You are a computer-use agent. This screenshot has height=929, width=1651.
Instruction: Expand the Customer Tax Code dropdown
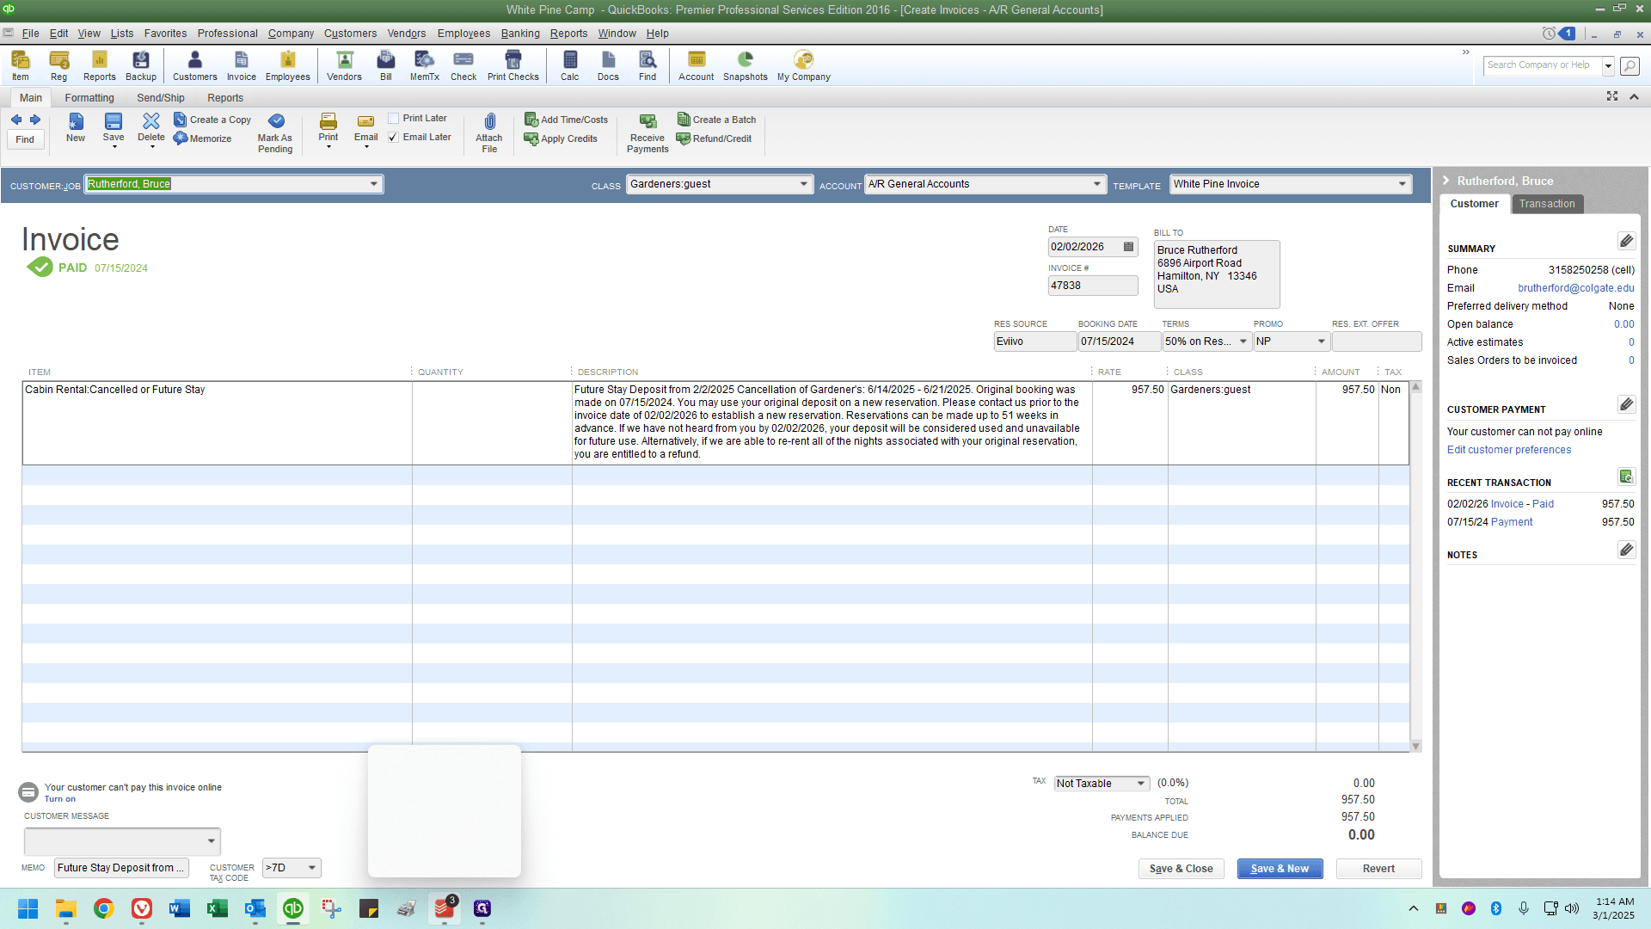click(x=312, y=868)
